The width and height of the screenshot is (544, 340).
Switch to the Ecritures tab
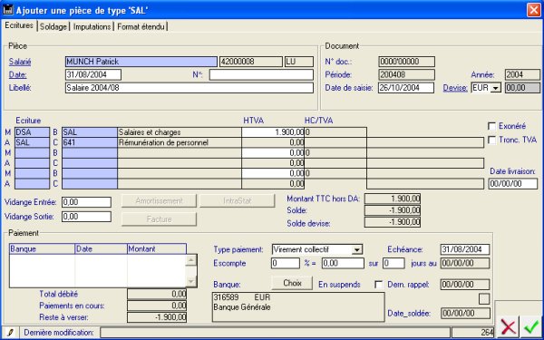pyautogui.click(x=19, y=25)
